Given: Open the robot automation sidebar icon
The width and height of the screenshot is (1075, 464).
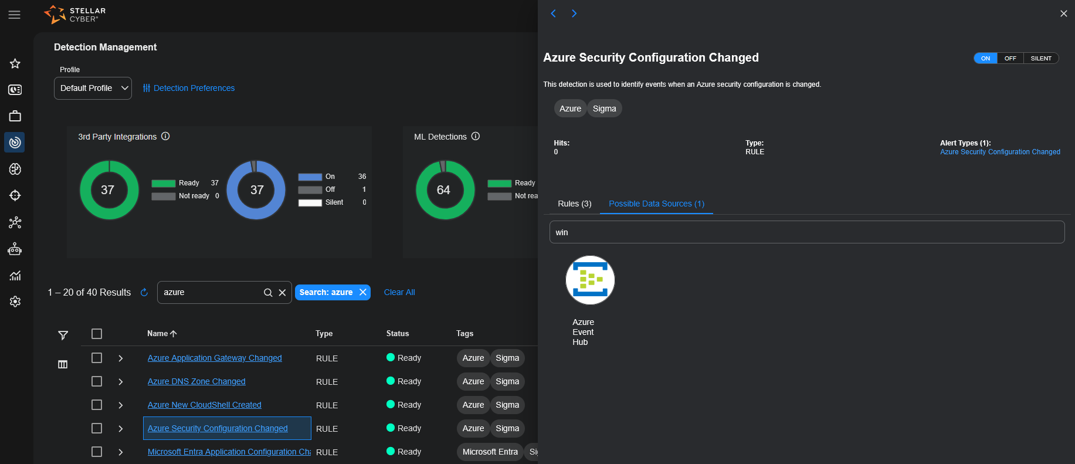Looking at the screenshot, I should 15,249.
